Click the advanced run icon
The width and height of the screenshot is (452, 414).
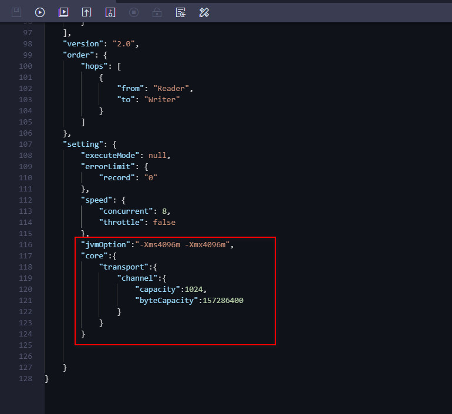coord(63,12)
